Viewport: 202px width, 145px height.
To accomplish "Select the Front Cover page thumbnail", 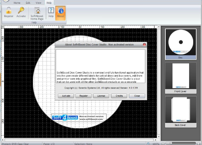I will point(181,78).
